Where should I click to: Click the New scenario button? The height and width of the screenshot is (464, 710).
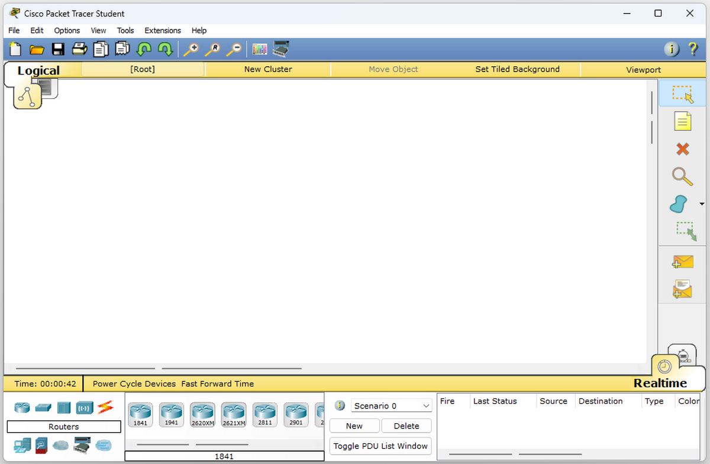pyautogui.click(x=354, y=426)
